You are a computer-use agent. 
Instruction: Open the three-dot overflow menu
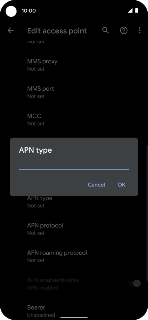[140, 30]
